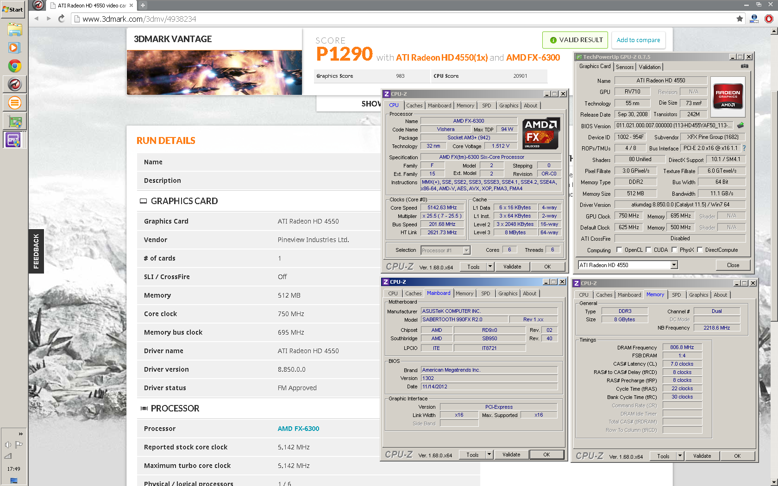Open the AdBlock stop-hand extension icon
Viewport: 778px width, 486px height.
769,19
